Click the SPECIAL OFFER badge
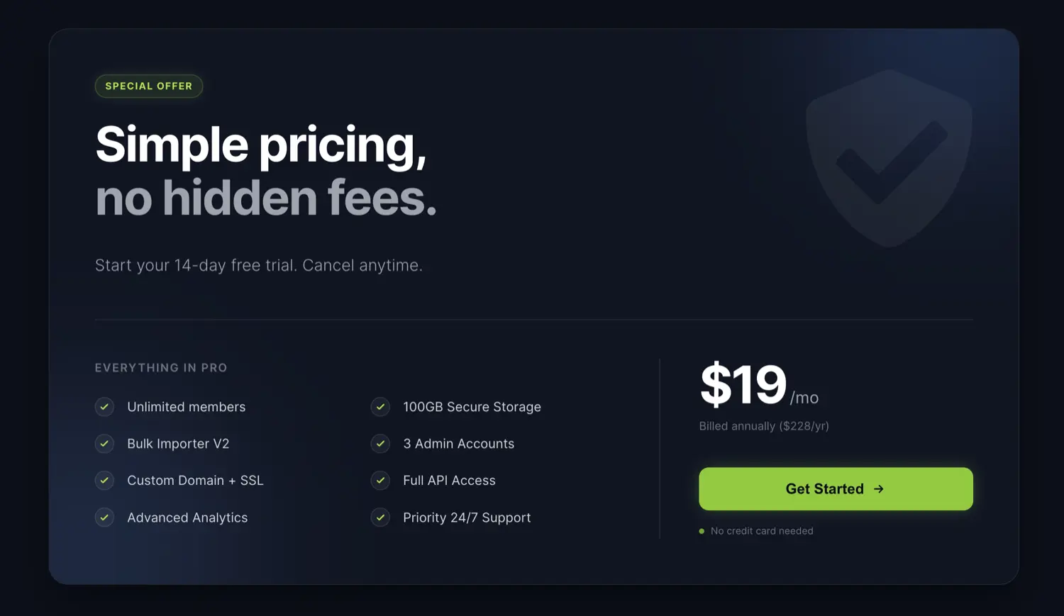The width and height of the screenshot is (1064, 616). (148, 86)
